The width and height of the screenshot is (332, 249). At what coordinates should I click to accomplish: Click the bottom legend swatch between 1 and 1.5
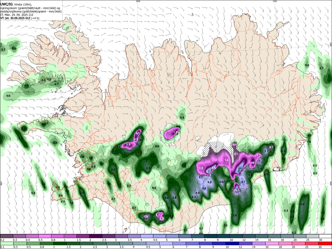[x=60, y=243]
